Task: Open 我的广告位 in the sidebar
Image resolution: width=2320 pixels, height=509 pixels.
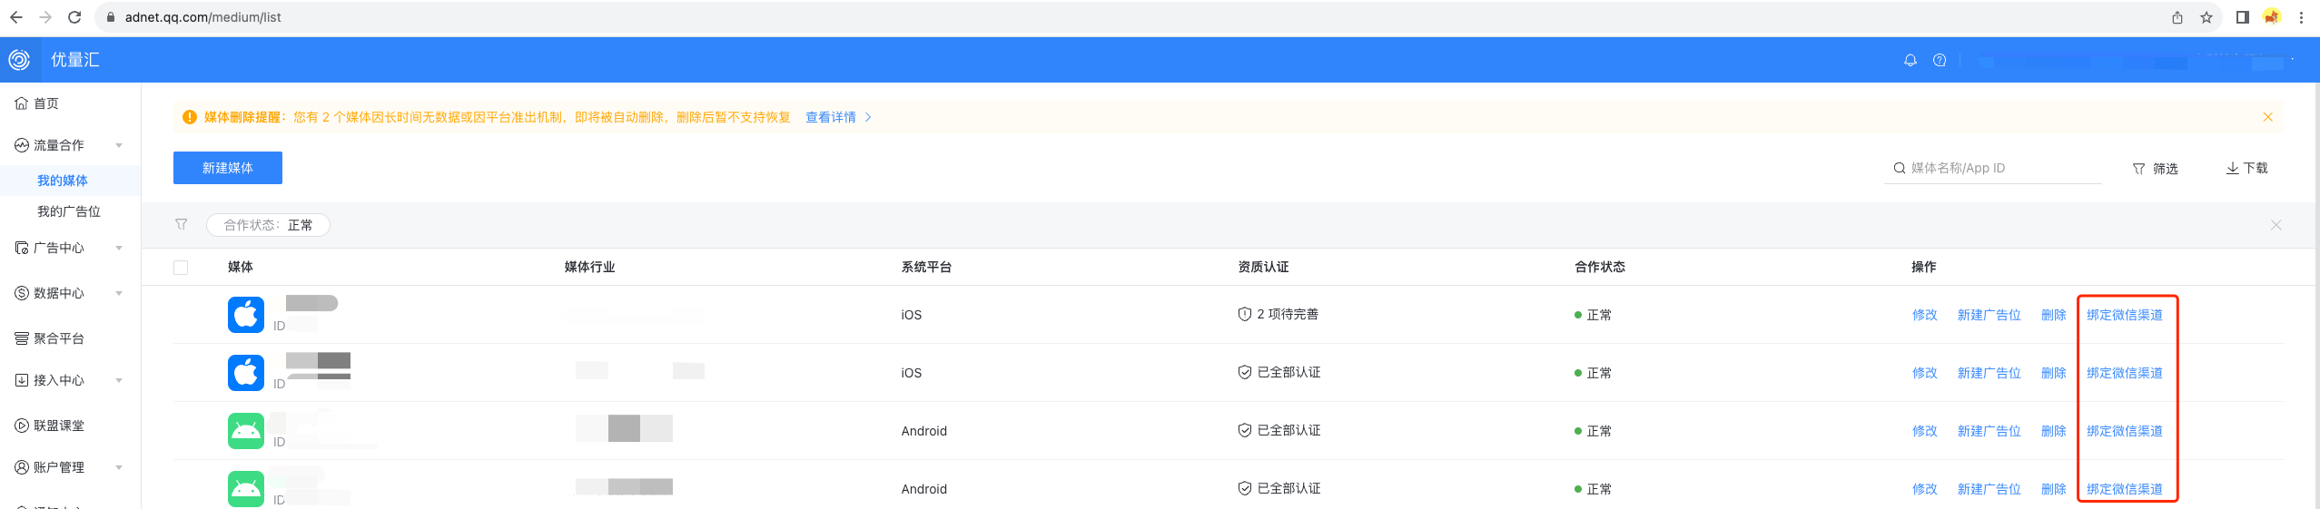Action: [x=69, y=211]
